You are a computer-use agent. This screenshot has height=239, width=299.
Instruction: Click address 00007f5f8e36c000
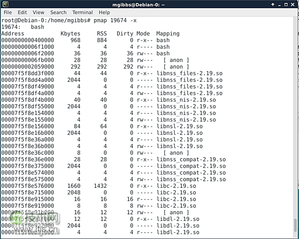(28, 153)
